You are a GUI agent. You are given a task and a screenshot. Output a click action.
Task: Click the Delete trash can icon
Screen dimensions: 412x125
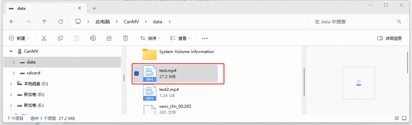125,38
